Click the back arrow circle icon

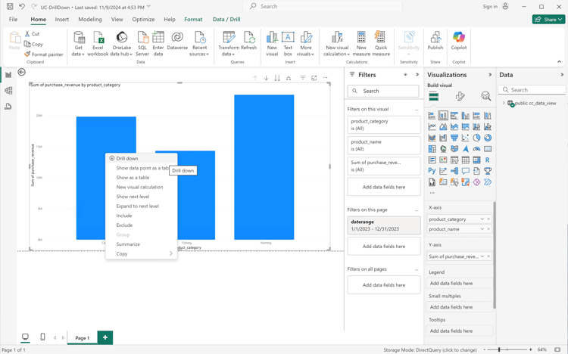coord(22,72)
